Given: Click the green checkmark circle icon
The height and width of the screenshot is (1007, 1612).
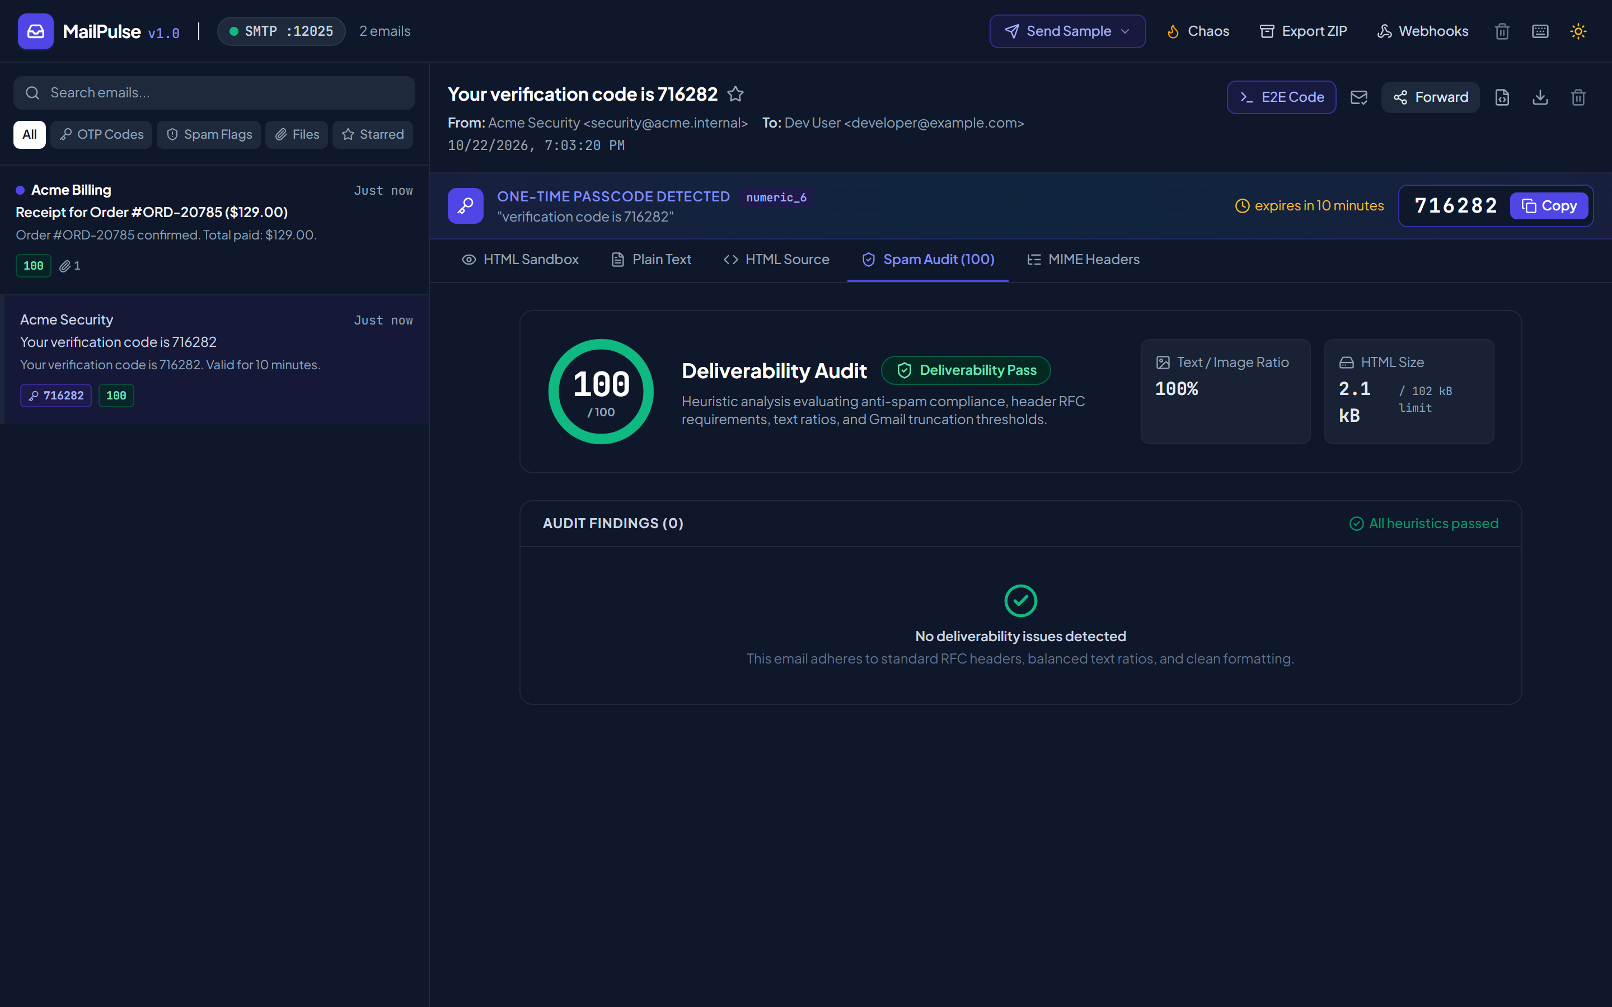Looking at the screenshot, I should coord(1020,601).
